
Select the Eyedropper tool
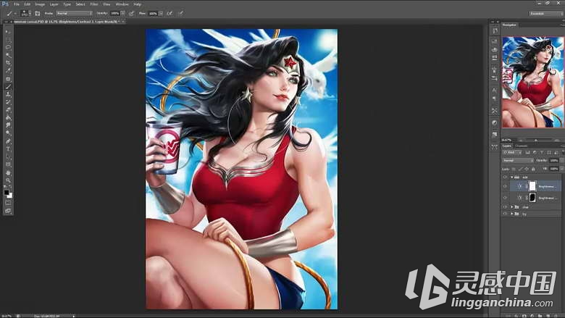(x=8, y=71)
